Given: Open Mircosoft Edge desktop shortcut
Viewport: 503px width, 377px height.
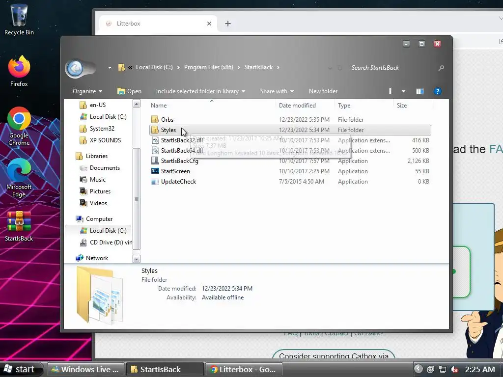Looking at the screenshot, I should (x=19, y=178).
